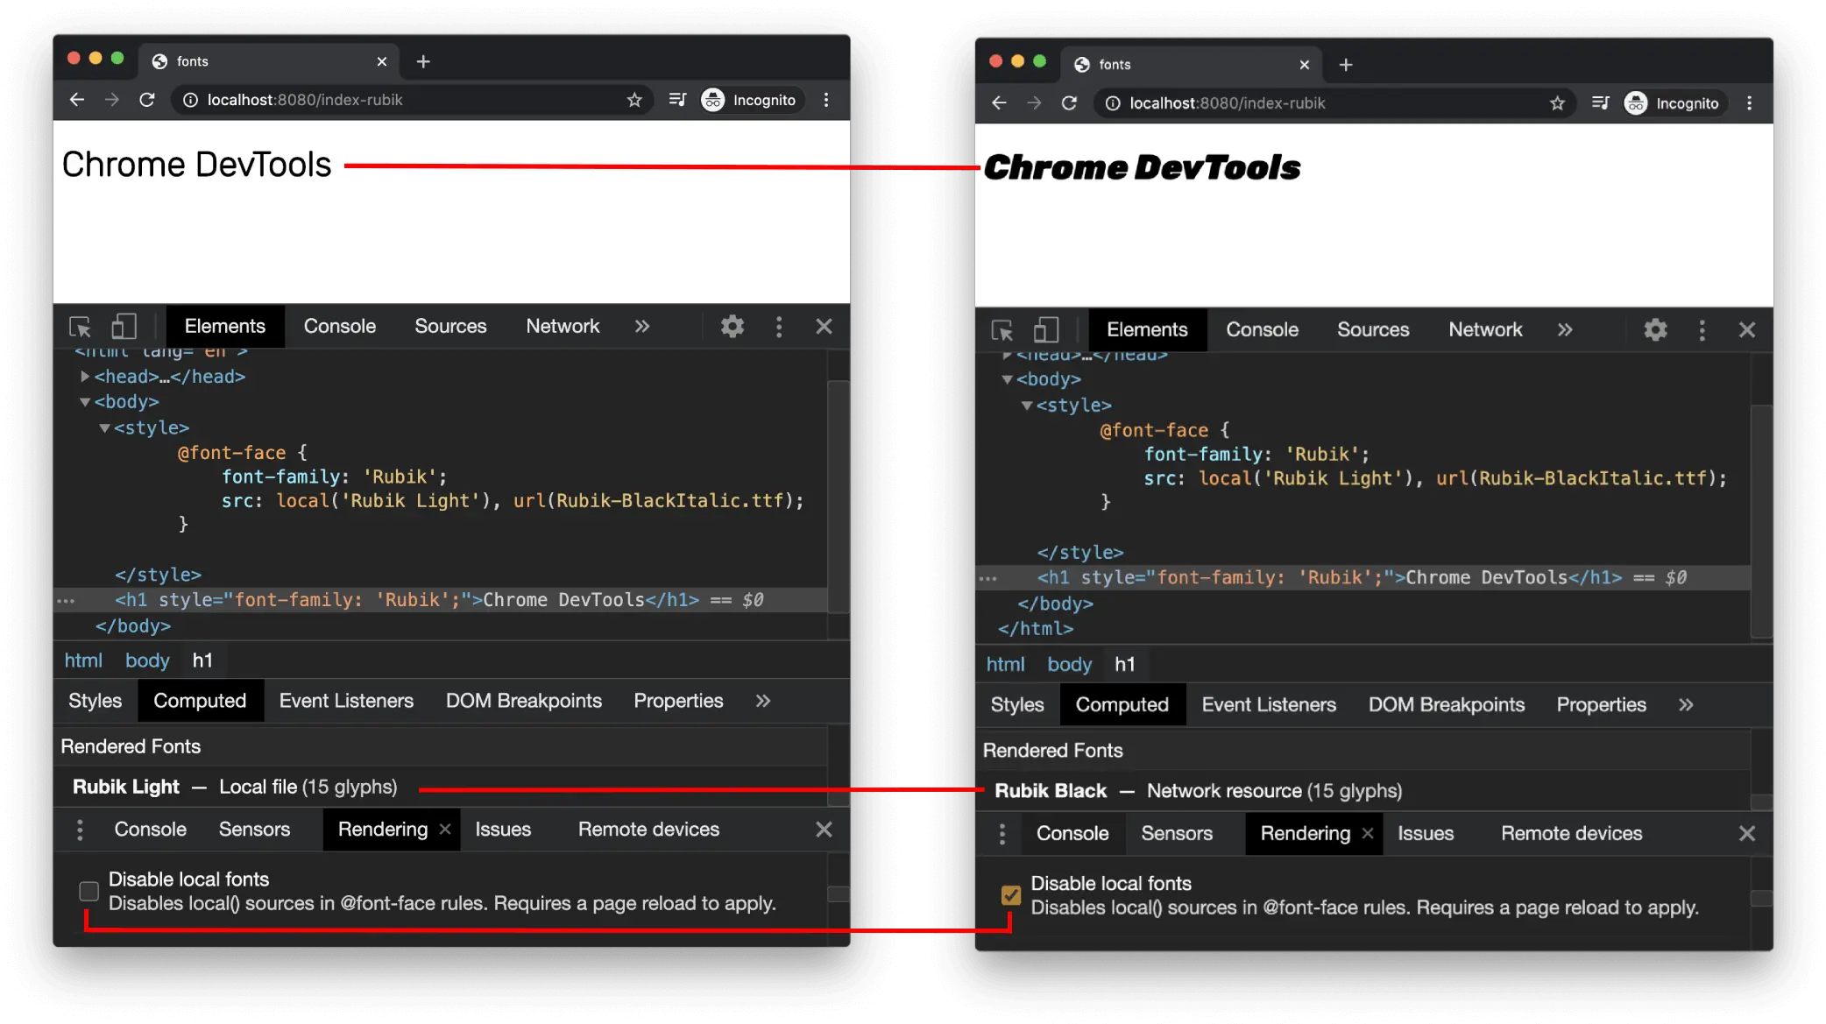Bookmark star in left browser address bar
1826x1024 pixels.
(634, 100)
